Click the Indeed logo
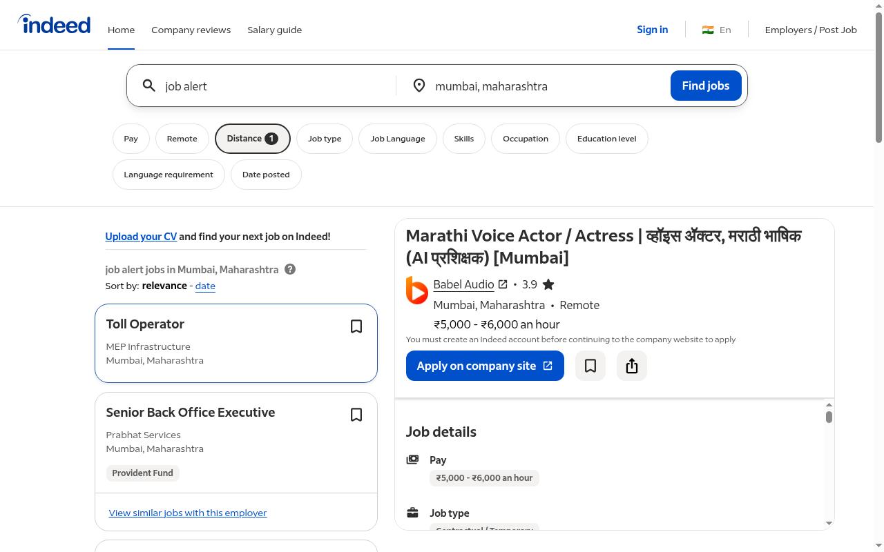884x552 pixels. pyautogui.click(x=54, y=25)
